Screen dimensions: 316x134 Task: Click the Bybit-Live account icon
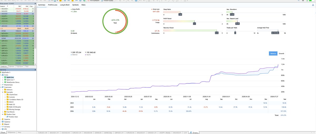(x=5, y=77)
